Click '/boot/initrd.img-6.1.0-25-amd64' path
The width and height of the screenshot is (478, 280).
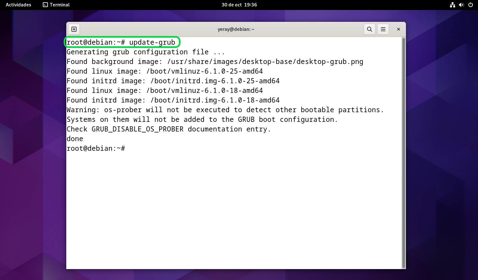(x=215, y=81)
